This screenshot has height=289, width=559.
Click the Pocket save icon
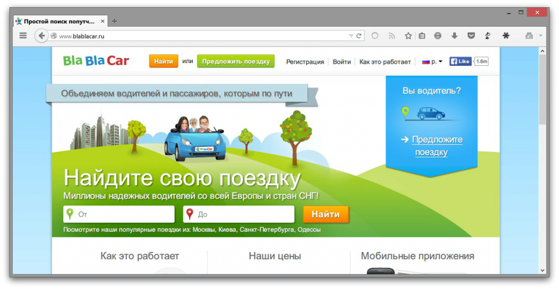click(471, 36)
